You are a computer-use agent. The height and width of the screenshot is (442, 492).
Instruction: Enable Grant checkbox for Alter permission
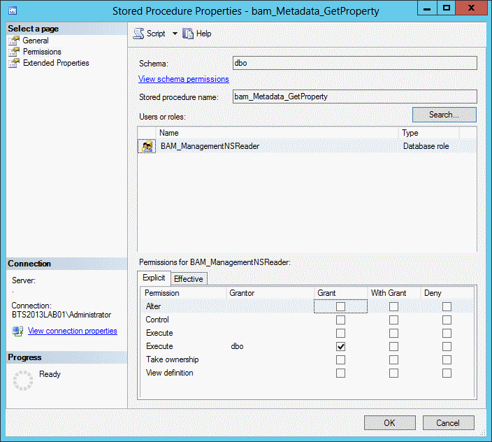340,306
